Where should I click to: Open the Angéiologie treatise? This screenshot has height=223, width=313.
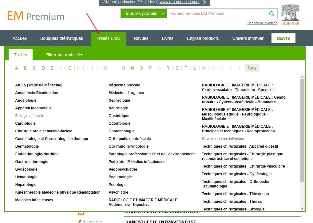26,100
